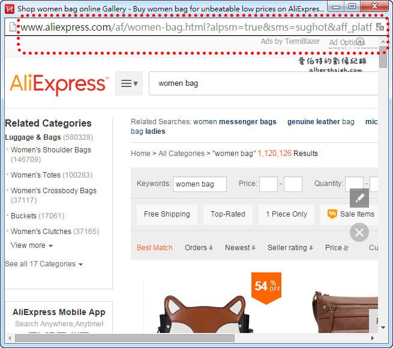Click the scroll down arrow
This screenshot has height=348, width=393.
point(383,328)
